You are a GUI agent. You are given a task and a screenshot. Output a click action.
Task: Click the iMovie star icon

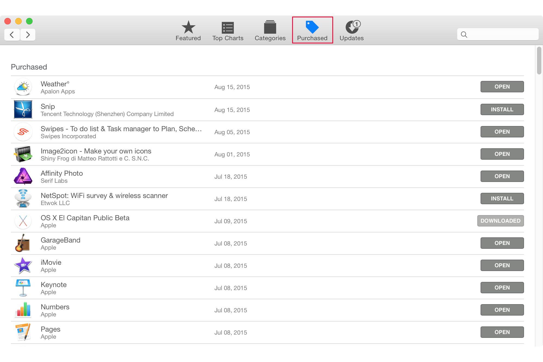(x=23, y=265)
